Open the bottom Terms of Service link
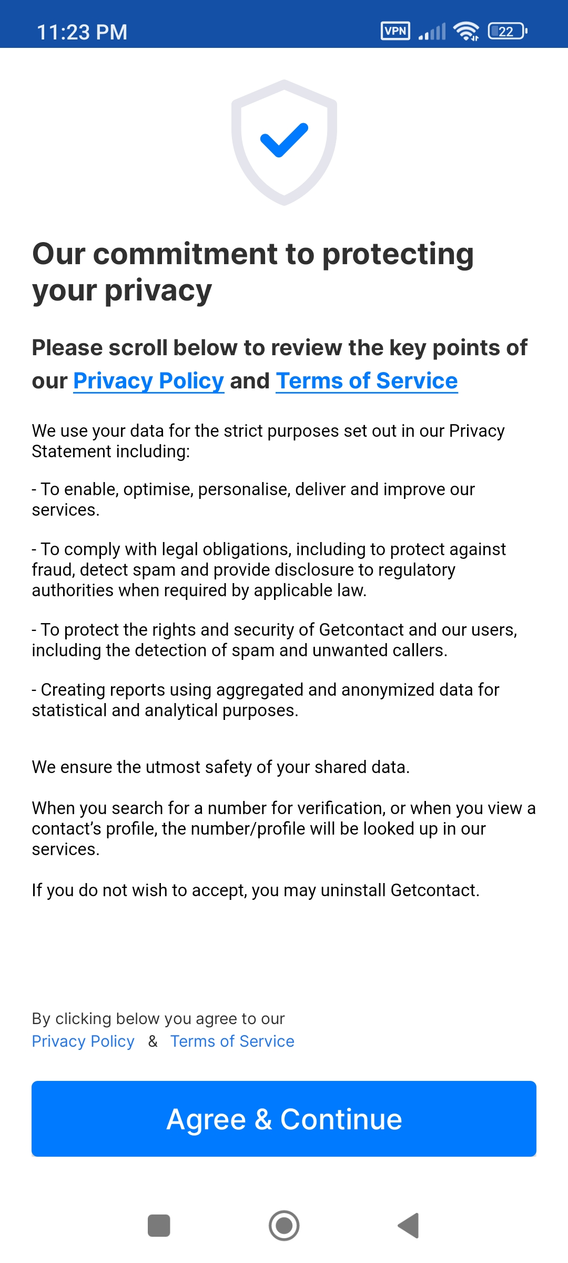The image size is (568, 1263). tap(232, 1041)
